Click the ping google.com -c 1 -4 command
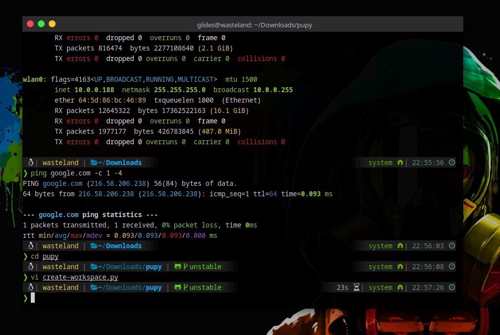 click(x=76, y=173)
